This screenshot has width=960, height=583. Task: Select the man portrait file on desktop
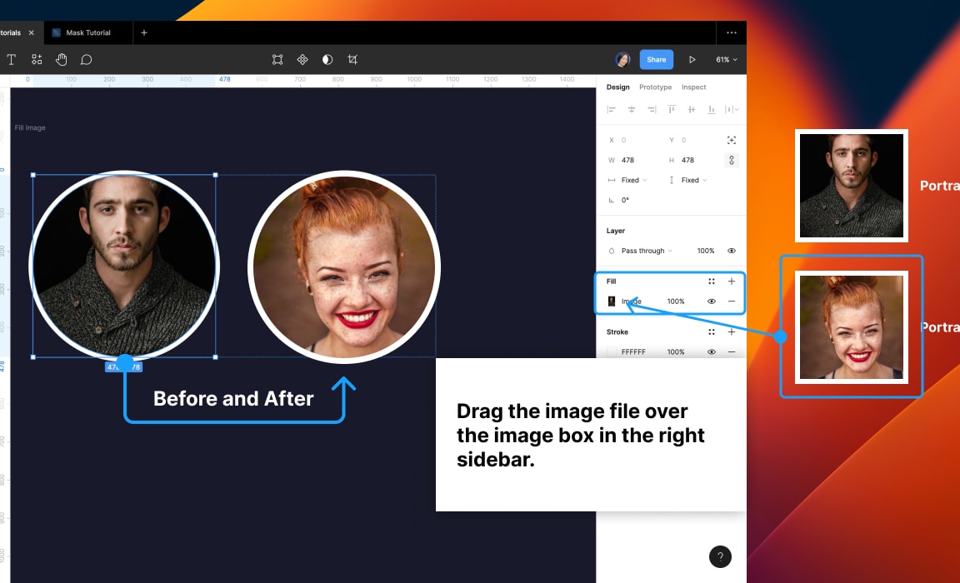tap(851, 186)
